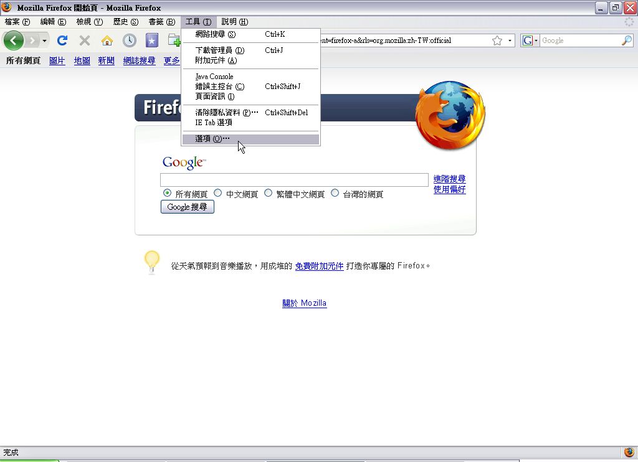Open the 檔案 (F) menu
638x462 pixels.
pos(17,22)
